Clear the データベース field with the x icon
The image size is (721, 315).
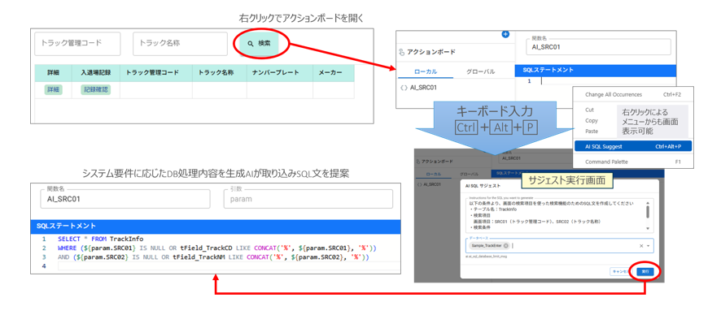(x=641, y=246)
